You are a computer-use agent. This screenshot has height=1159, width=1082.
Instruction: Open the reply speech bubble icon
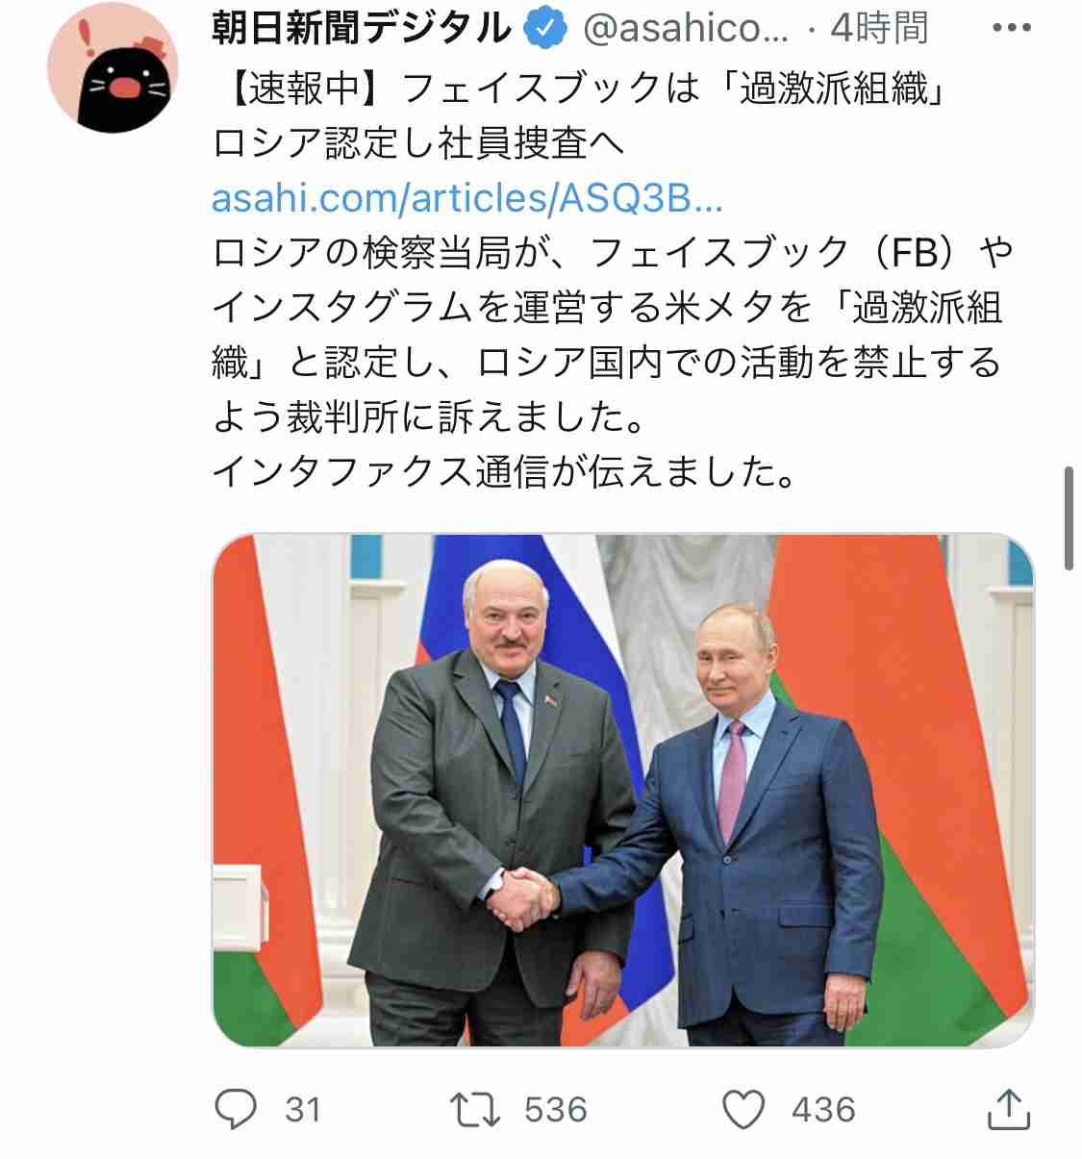tap(236, 1109)
